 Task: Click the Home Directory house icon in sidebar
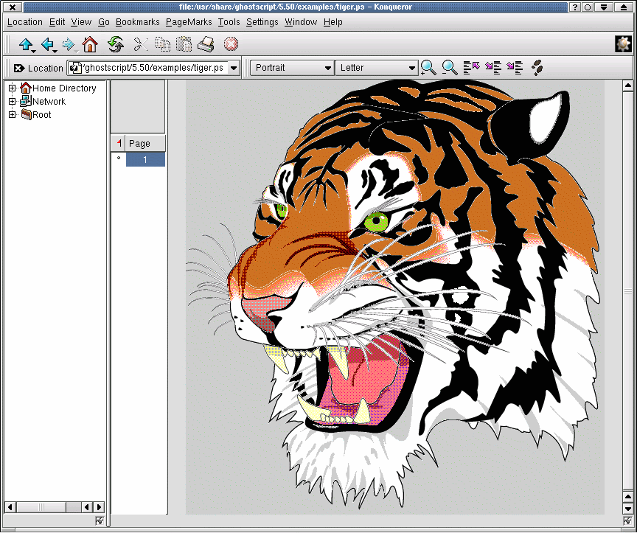pyautogui.click(x=26, y=88)
